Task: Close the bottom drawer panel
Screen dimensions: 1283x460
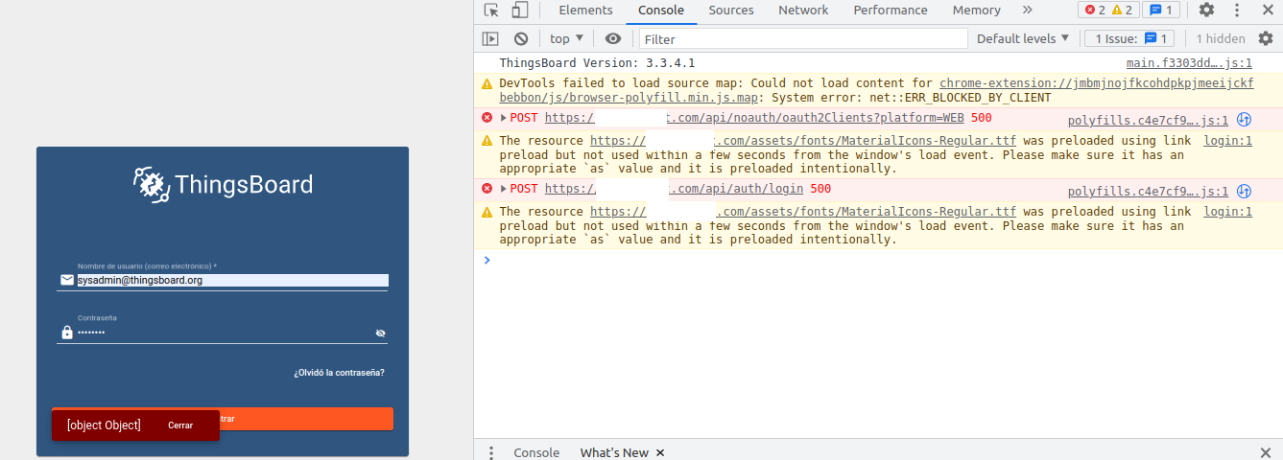Action: [x=1266, y=452]
